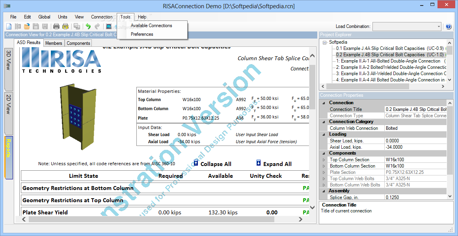Edit the Splice Gap, in. value 0.1250
Viewport: 458px width, 236px height.
[x=415, y=197]
